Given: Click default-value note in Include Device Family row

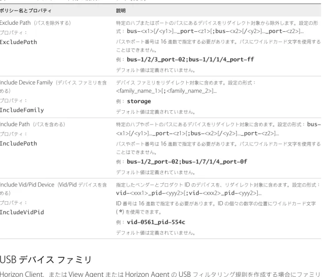Looking at the screenshot, I should coord(155,112).
